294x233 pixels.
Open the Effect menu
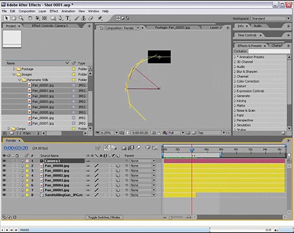[54, 11]
